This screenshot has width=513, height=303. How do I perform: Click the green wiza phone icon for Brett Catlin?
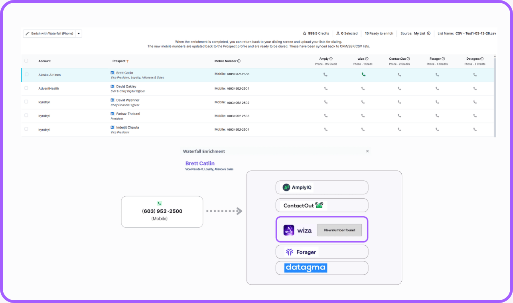(363, 74)
